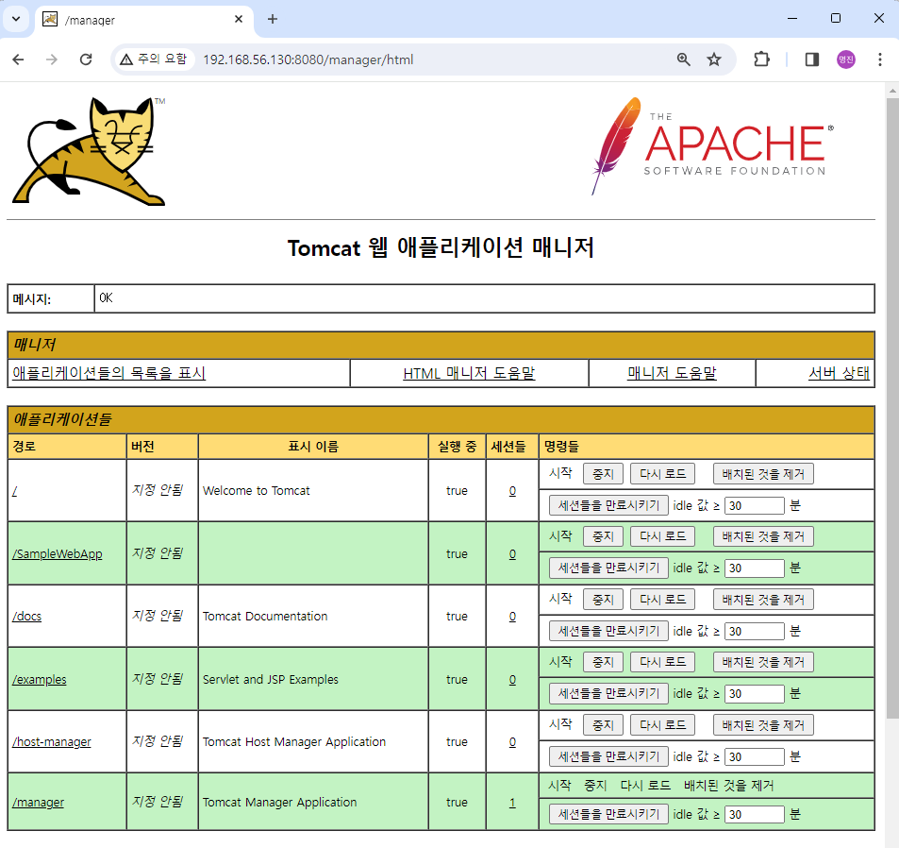Reload /SampleWebApp with '다시 로드'
The image size is (899, 848).
[x=663, y=536]
